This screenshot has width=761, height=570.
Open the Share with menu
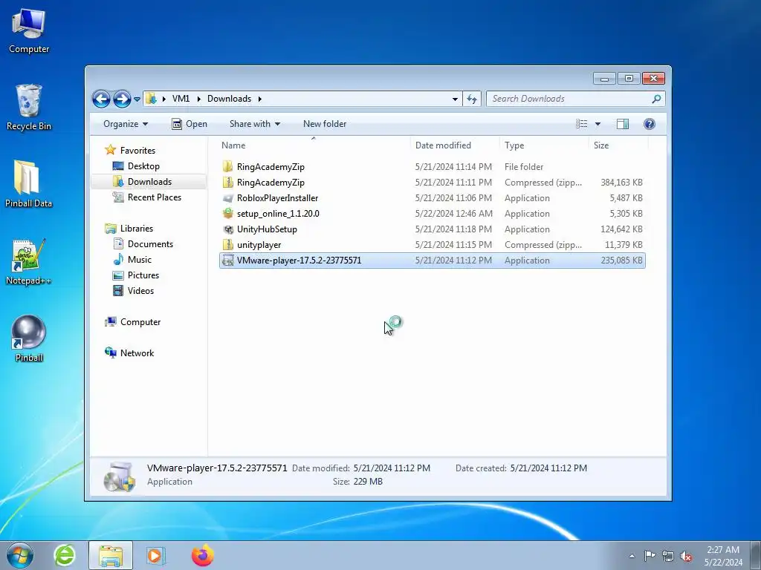254,124
